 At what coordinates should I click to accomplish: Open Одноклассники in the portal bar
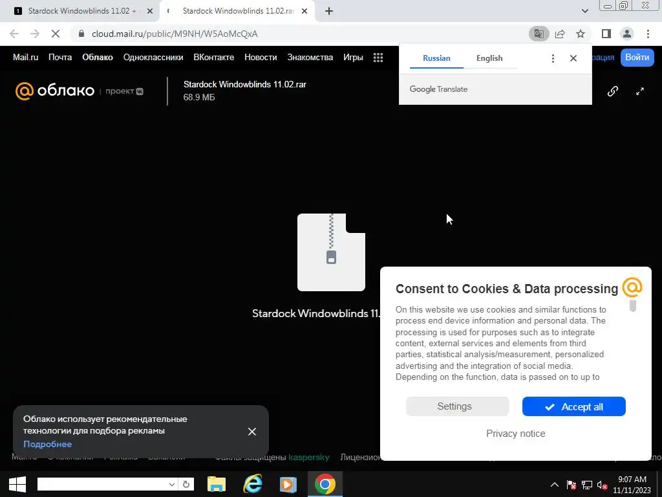(153, 58)
